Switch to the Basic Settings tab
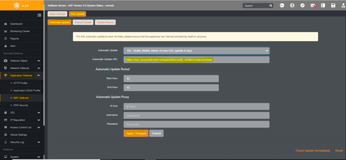The width and height of the screenshot is (346, 160). pyautogui.click(x=57, y=14)
